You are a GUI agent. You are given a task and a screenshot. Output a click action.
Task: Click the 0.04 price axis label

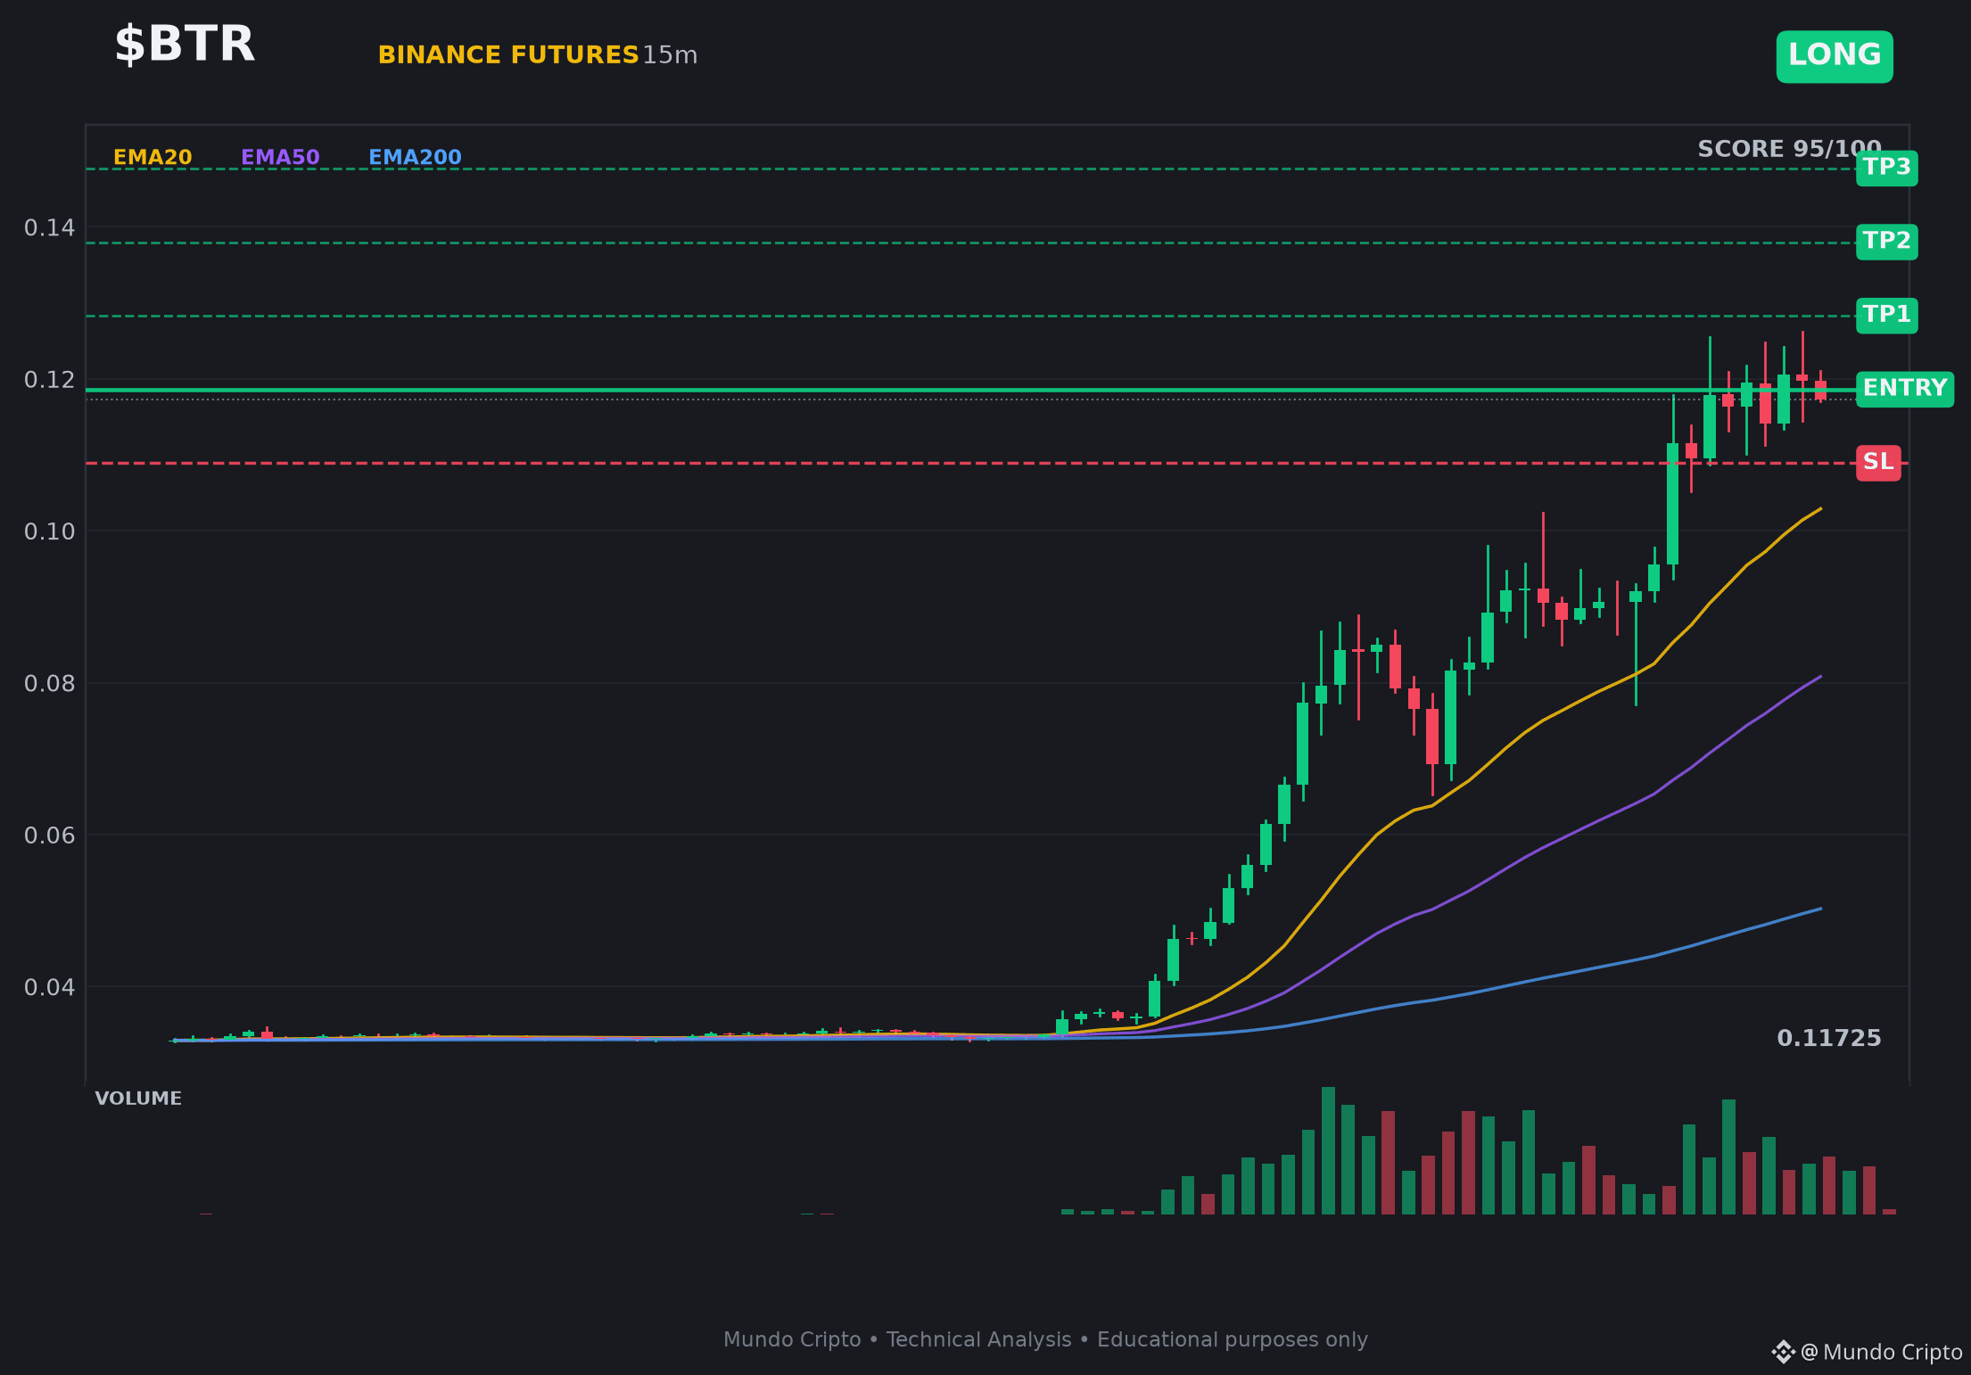[x=50, y=988]
